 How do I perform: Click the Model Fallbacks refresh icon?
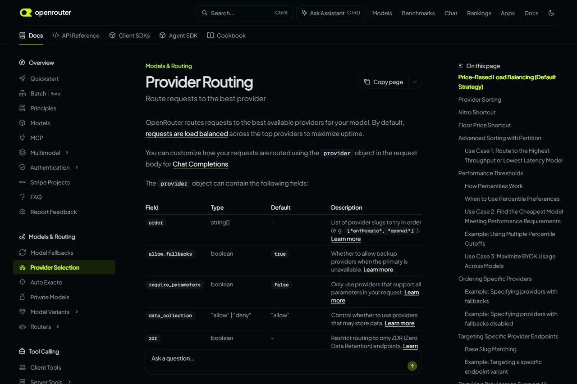coord(23,253)
